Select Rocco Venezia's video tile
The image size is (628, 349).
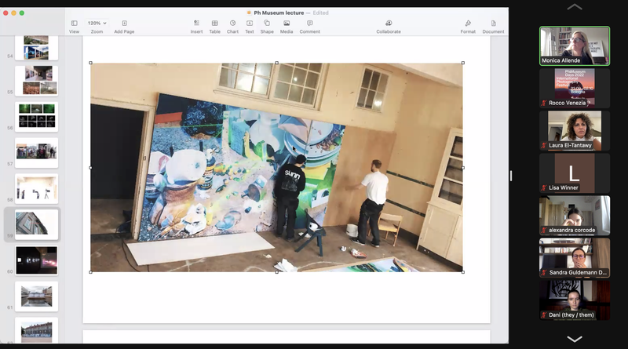(575, 88)
